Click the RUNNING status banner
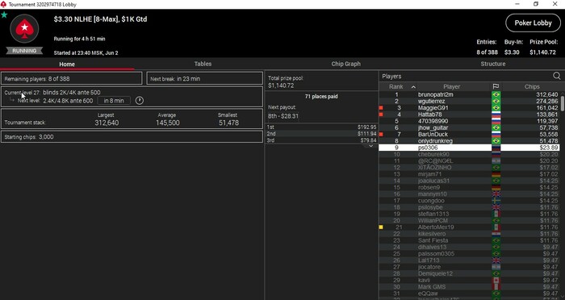 (x=24, y=51)
